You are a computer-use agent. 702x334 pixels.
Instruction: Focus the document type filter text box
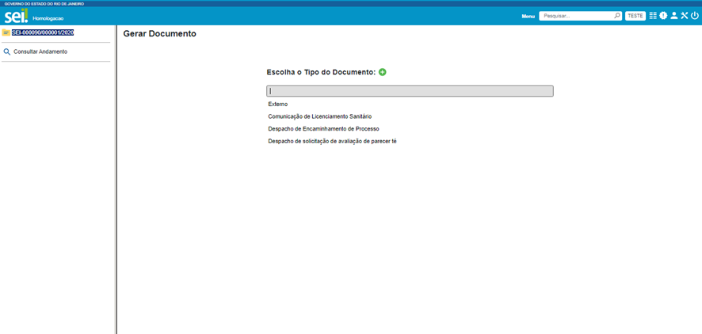click(x=410, y=91)
